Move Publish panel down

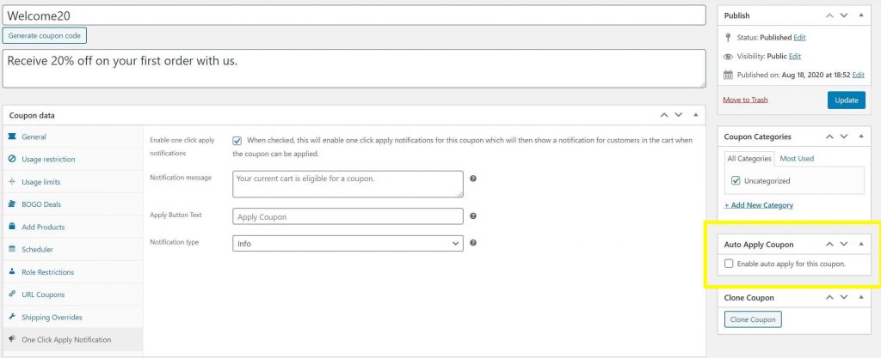[x=843, y=15]
